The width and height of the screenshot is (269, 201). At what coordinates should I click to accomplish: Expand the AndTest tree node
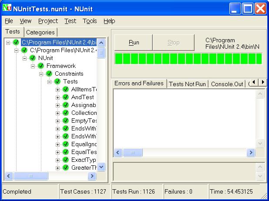[x=58, y=97]
